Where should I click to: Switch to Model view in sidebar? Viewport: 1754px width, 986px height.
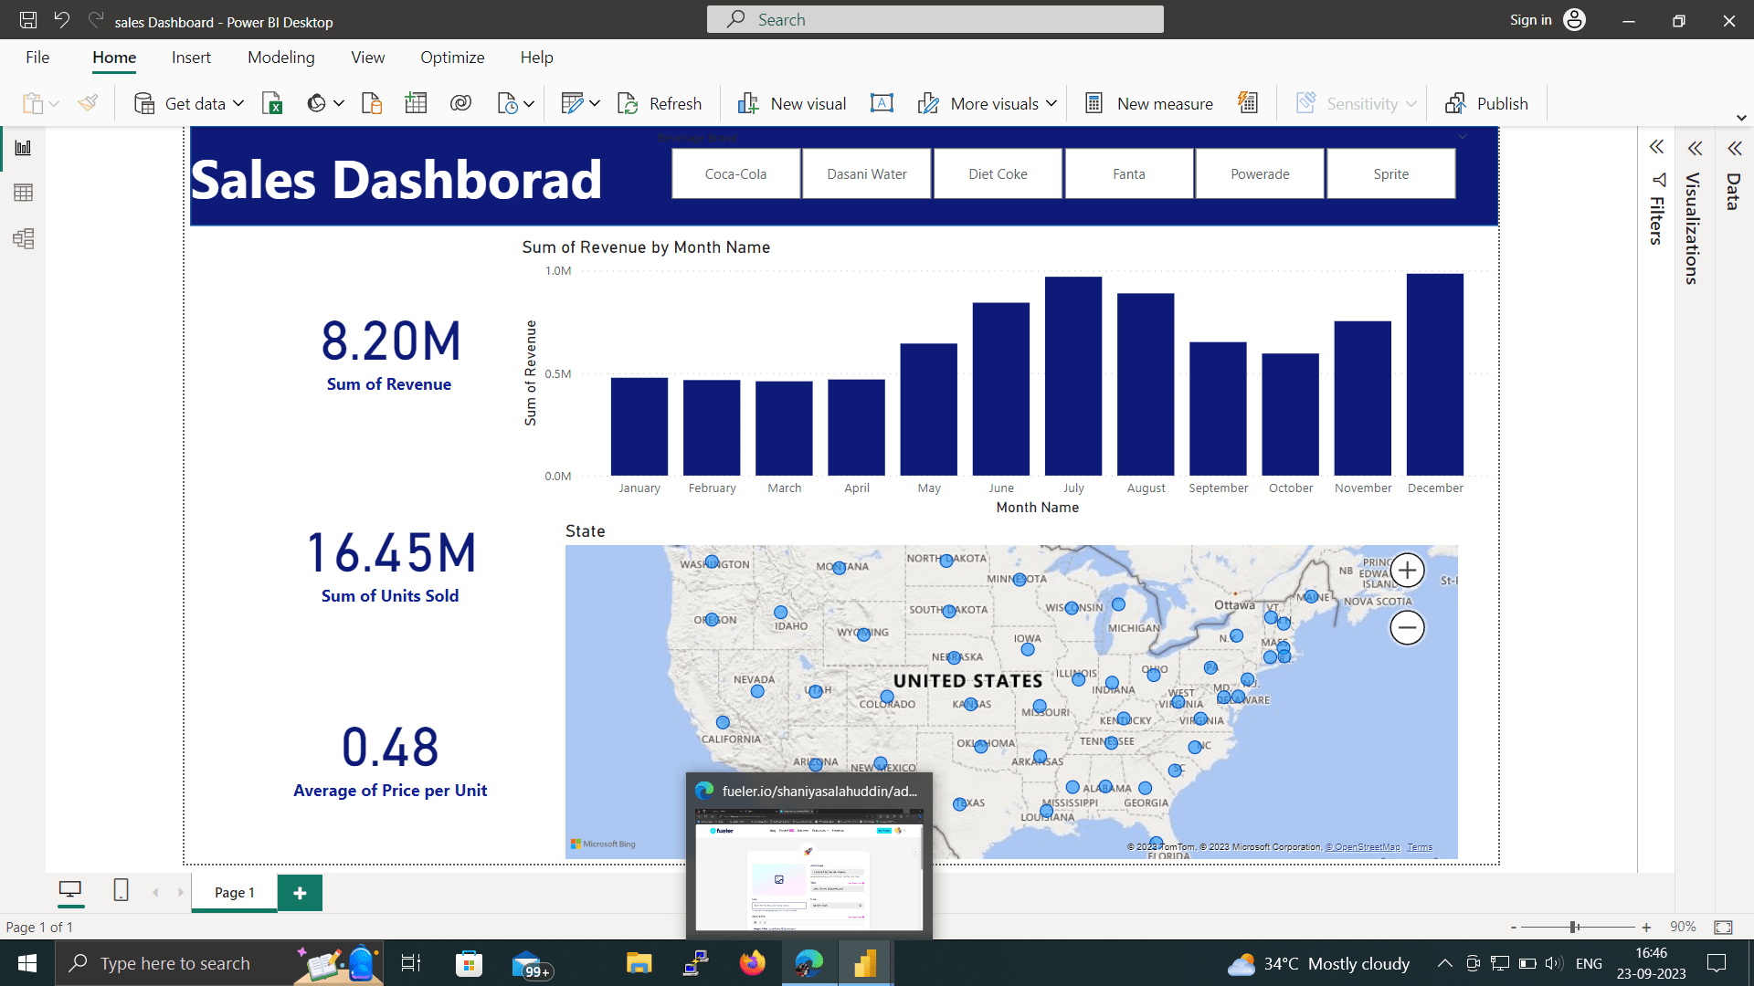[x=24, y=239]
